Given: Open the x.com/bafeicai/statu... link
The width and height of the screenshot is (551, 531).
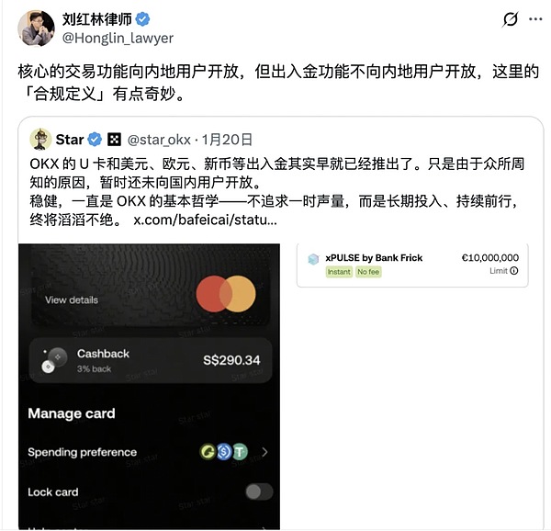Looking at the screenshot, I should click(x=205, y=220).
